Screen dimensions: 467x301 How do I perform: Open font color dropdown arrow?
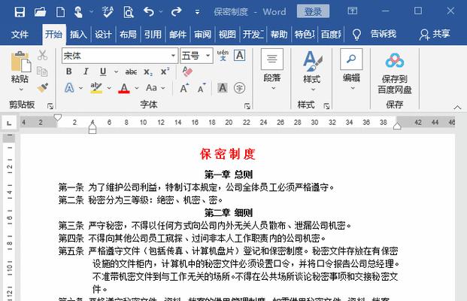pos(137,88)
